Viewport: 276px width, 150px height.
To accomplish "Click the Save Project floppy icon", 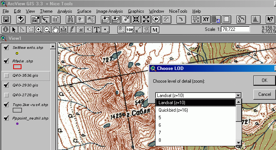I will click(x=6, y=20).
